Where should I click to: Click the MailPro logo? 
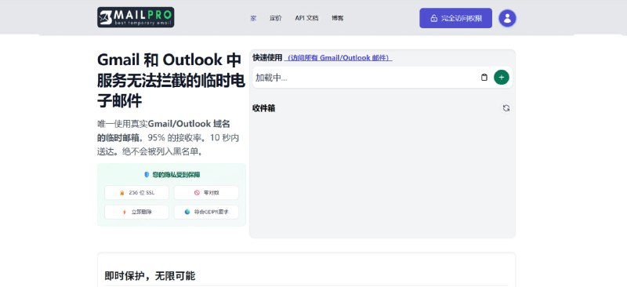[x=136, y=17]
